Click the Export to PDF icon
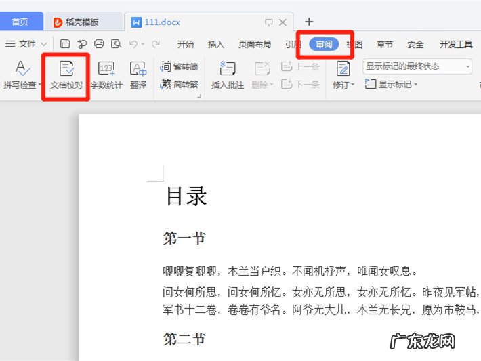The image size is (481, 361). 82,44
